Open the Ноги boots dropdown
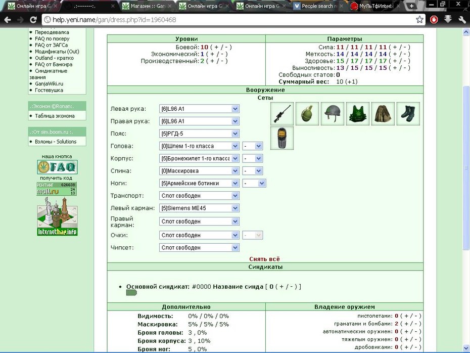470x353 pixels. point(199,183)
